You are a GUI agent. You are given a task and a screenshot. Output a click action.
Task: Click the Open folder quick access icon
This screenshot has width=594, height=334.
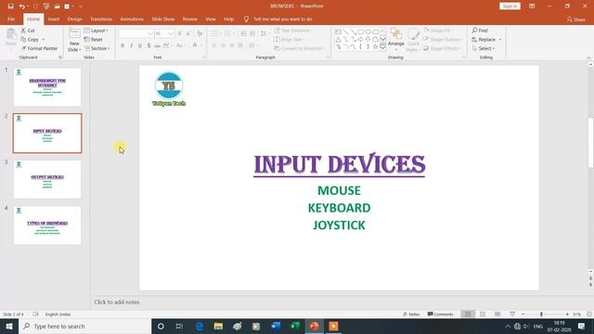click(x=57, y=6)
